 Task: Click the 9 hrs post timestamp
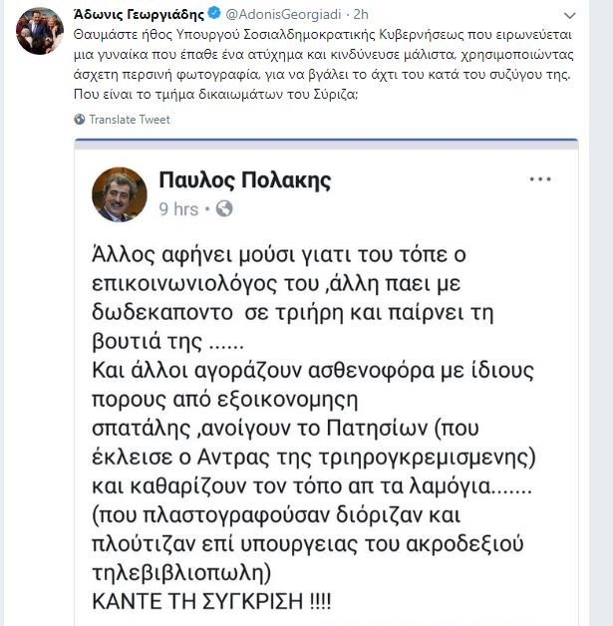click(178, 208)
